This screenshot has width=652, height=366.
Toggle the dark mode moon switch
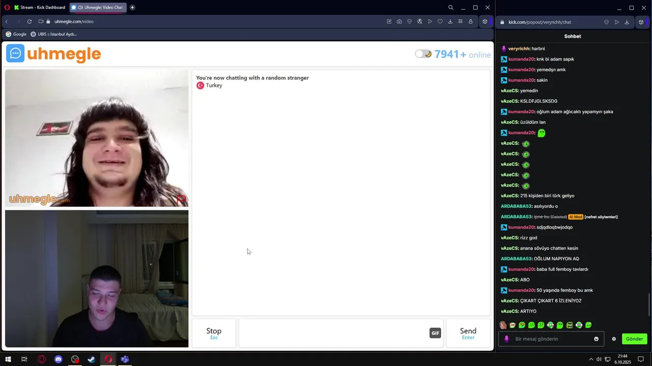point(423,54)
